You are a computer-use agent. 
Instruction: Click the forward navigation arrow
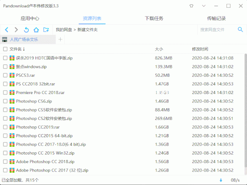pos(16,30)
